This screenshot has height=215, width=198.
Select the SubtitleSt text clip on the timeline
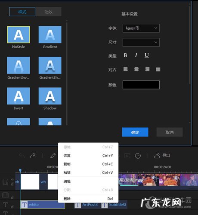coord(114,205)
